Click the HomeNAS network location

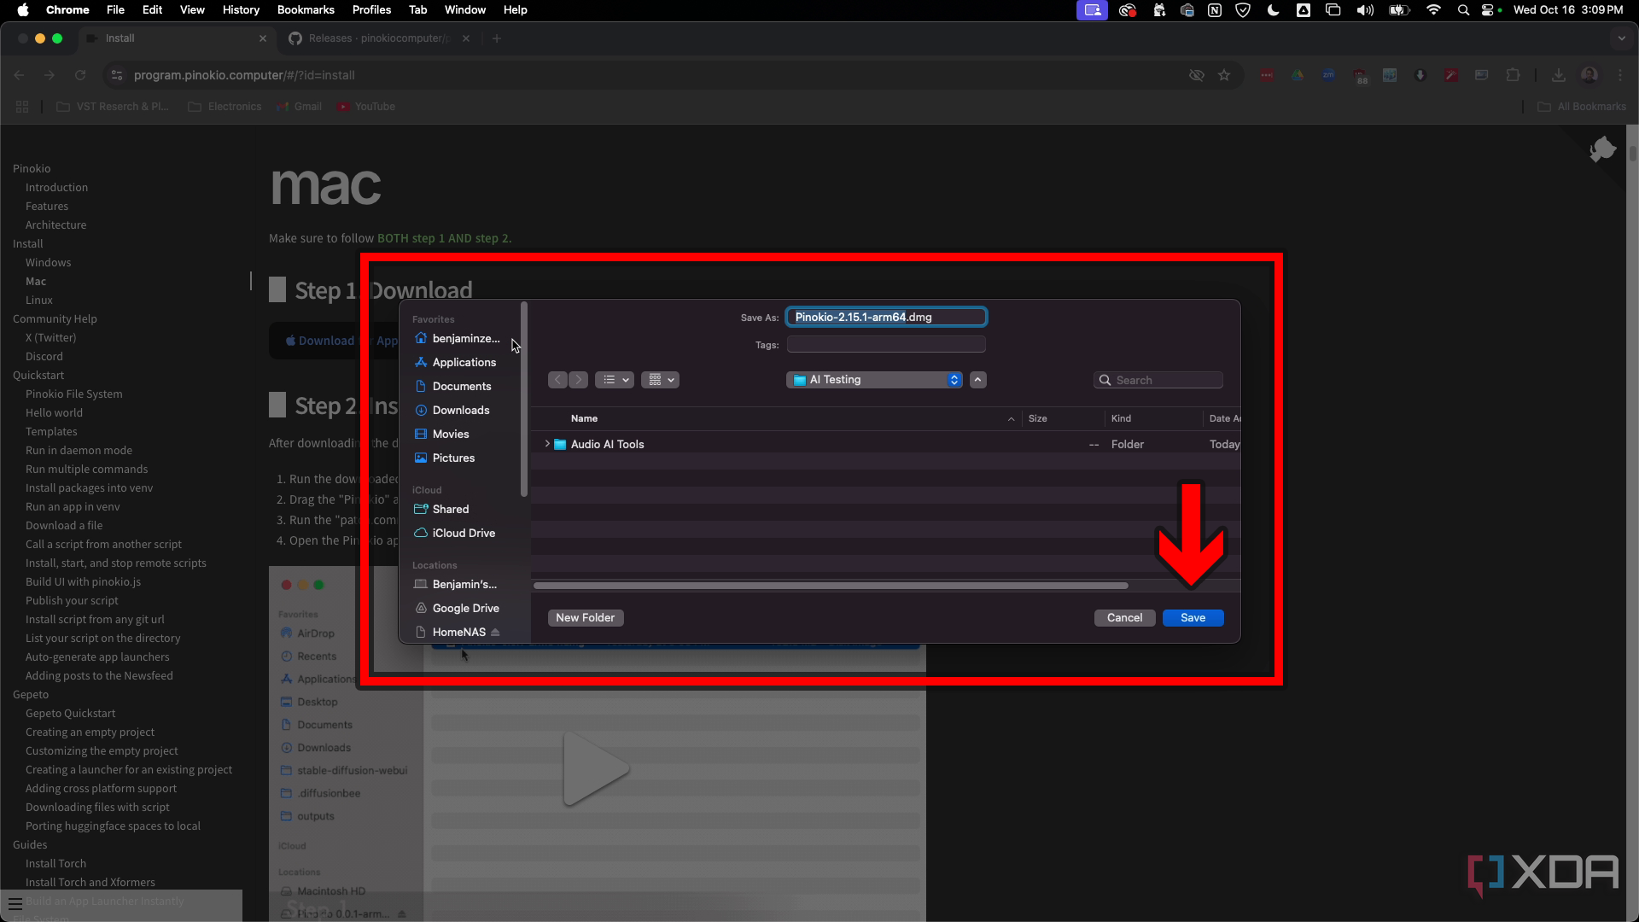[x=458, y=632]
